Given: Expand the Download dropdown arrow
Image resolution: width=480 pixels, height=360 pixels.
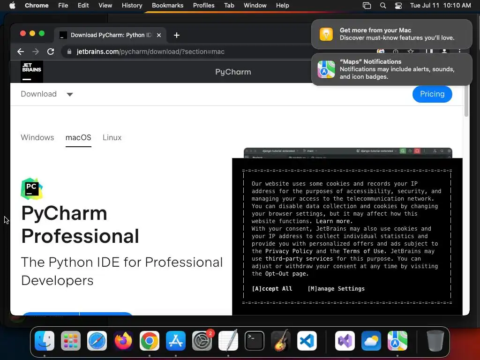Looking at the screenshot, I should point(70,94).
